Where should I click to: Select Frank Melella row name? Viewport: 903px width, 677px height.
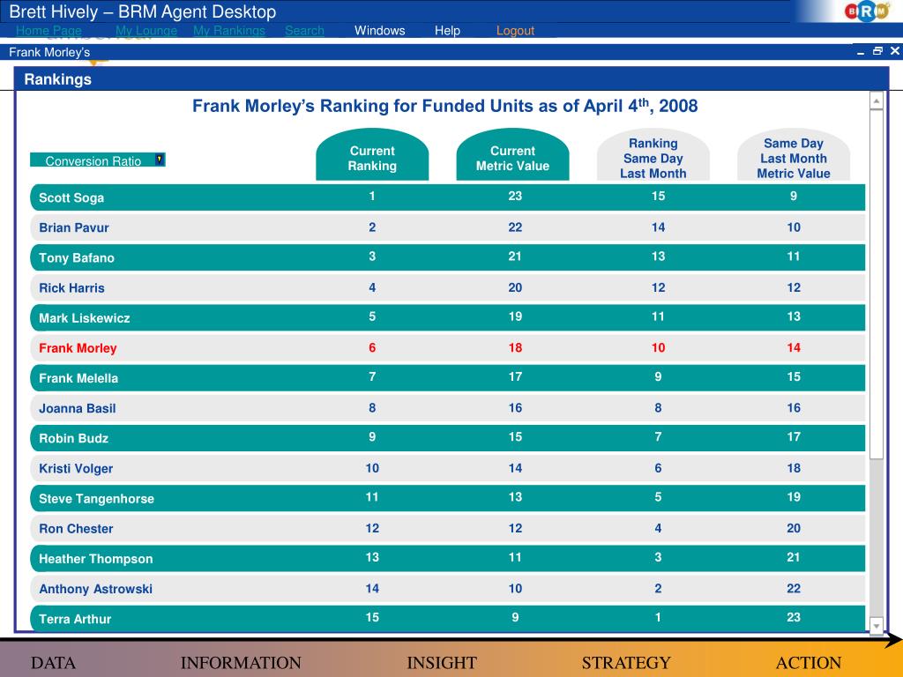coord(78,378)
